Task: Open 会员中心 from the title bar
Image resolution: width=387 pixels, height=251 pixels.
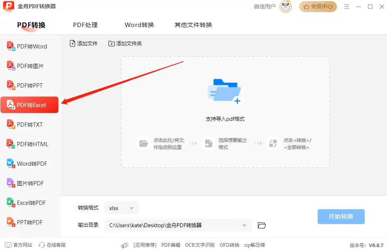Action: tap(318, 7)
